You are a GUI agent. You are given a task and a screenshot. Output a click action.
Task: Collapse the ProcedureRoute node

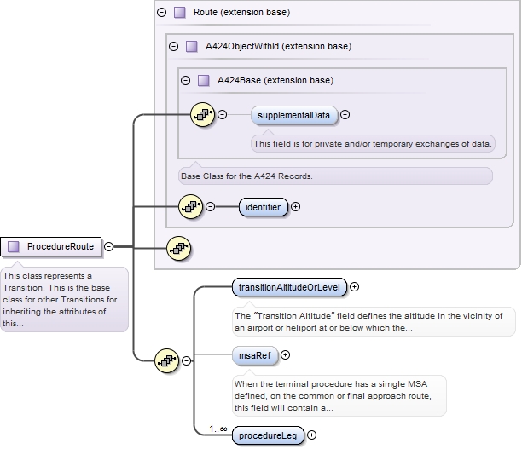[109, 247]
